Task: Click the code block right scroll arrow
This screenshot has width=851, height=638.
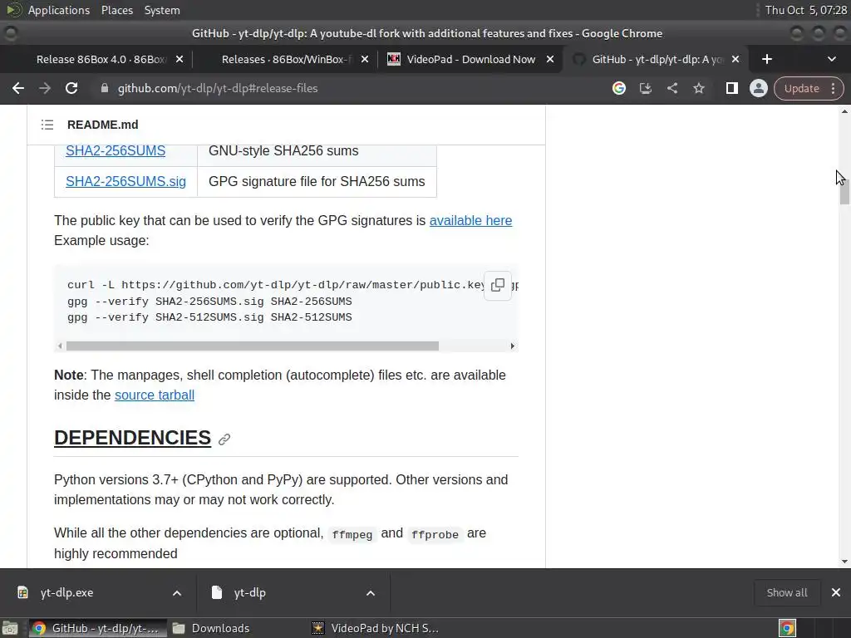Action: (512, 346)
